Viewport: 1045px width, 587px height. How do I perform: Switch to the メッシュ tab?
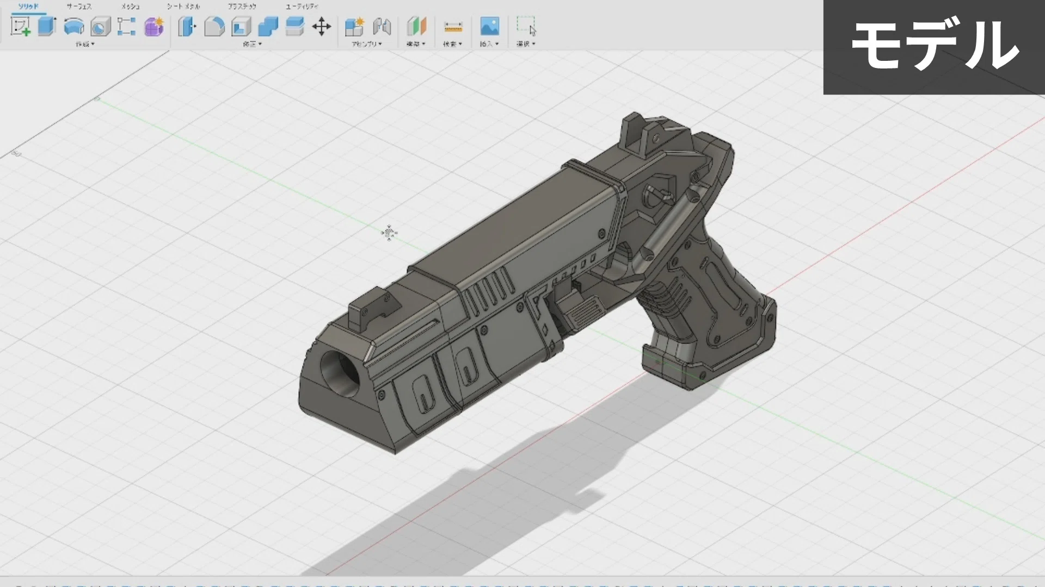coord(130,7)
